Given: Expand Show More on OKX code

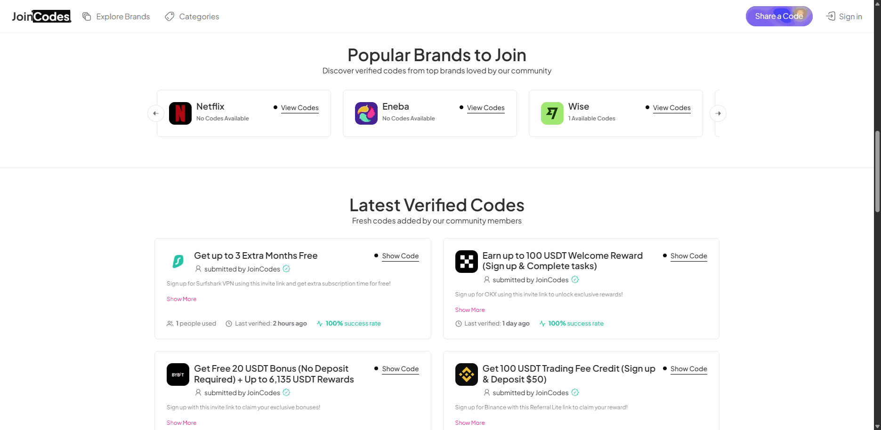Looking at the screenshot, I should click(470, 310).
